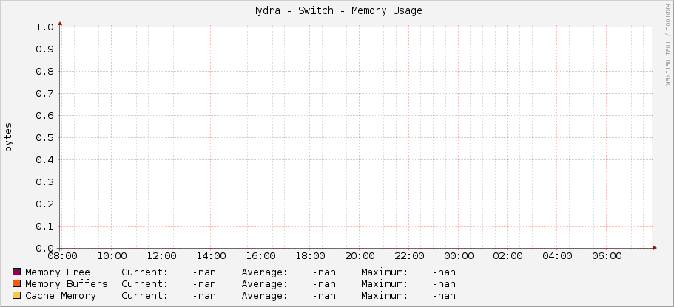Click the graph title 'Hydra - Switch - Memory Usage'
The height and width of the screenshot is (307, 674).
tap(337, 11)
